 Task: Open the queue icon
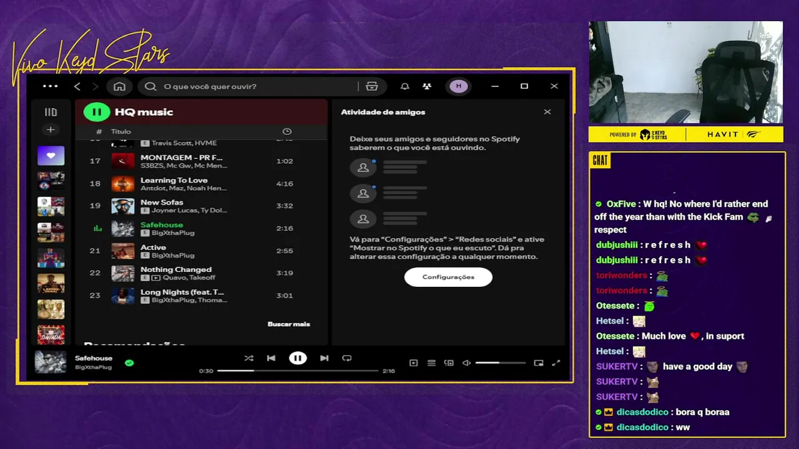(x=431, y=363)
